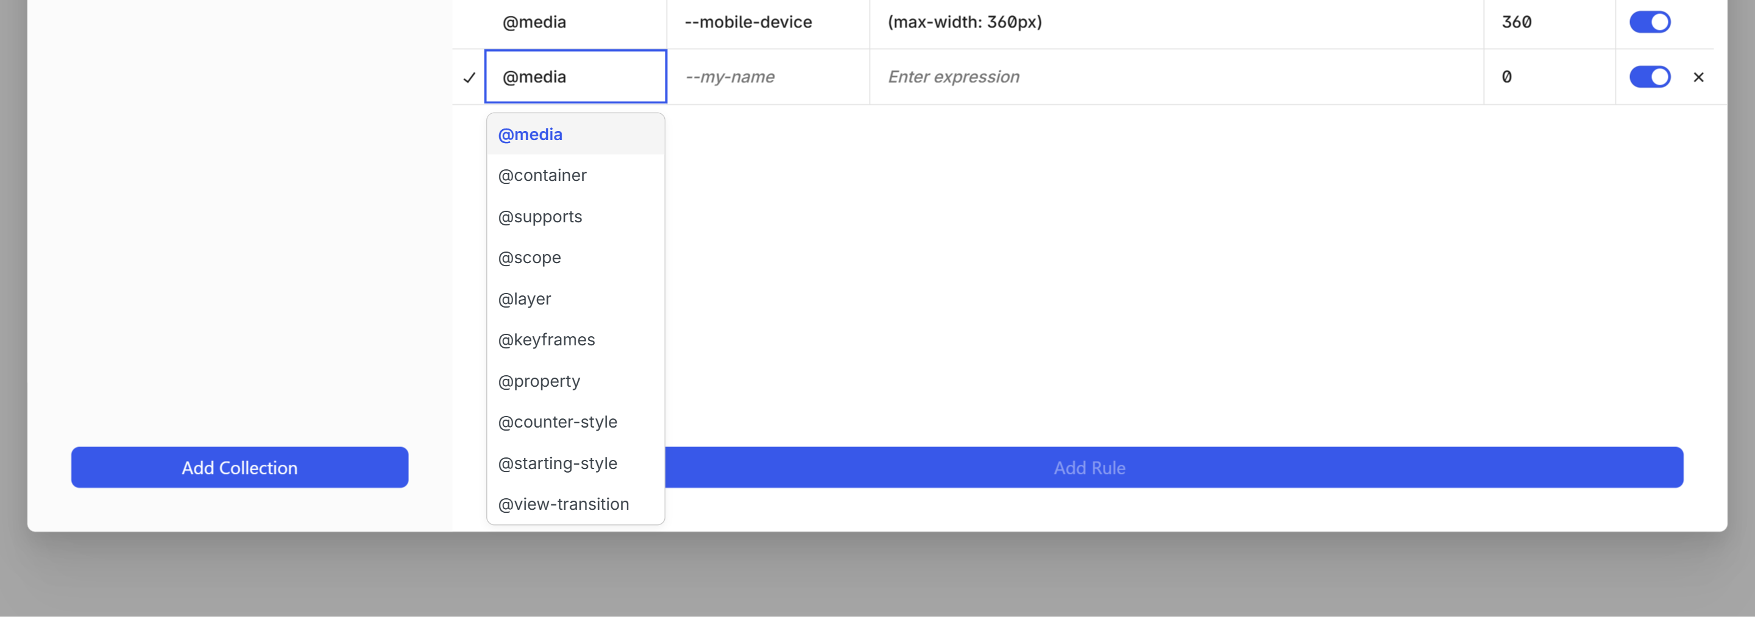The width and height of the screenshot is (1755, 617).
Task: Choose @keyframes from the at-rule menu
Action: pos(547,339)
